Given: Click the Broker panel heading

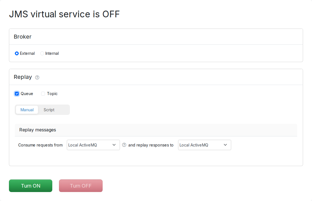Looking at the screenshot, I should (22, 37).
